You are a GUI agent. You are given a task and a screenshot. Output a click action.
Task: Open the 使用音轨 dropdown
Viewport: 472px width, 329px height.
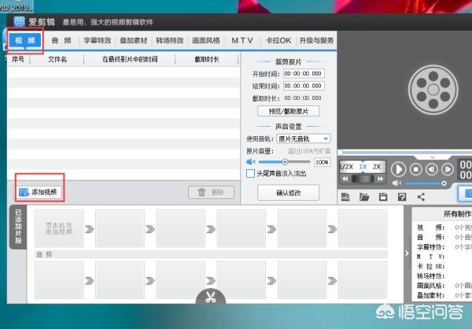pos(303,138)
